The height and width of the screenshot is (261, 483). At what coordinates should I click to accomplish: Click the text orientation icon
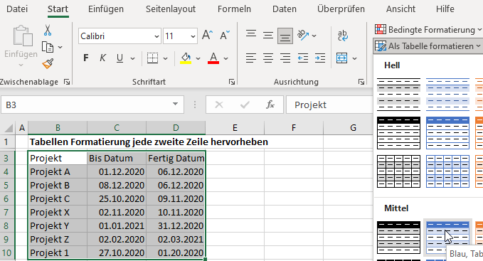coord(303,35)
